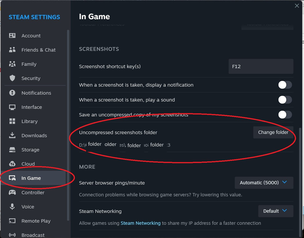
Task: Click the Storage drive icon
Action: click(12, 150)
